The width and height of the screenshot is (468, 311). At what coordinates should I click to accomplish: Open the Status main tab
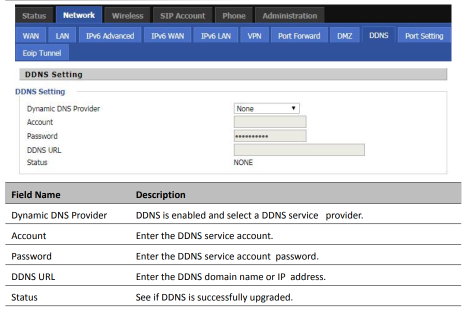pyautogui.click(x=34, y=15)
